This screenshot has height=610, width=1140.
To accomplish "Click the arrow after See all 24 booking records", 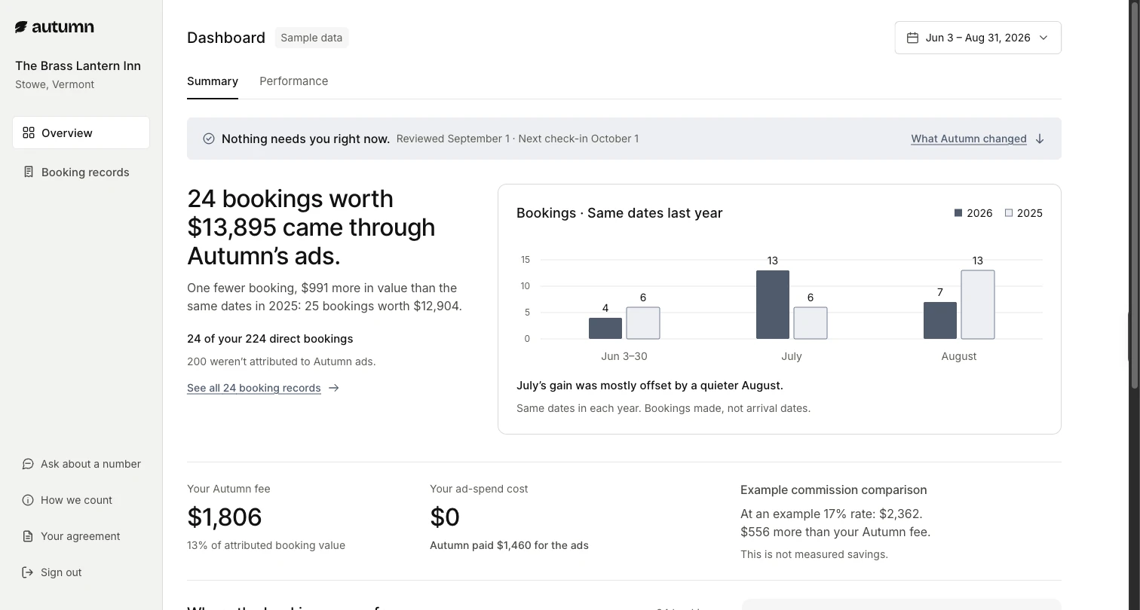I will coord(334,388).
